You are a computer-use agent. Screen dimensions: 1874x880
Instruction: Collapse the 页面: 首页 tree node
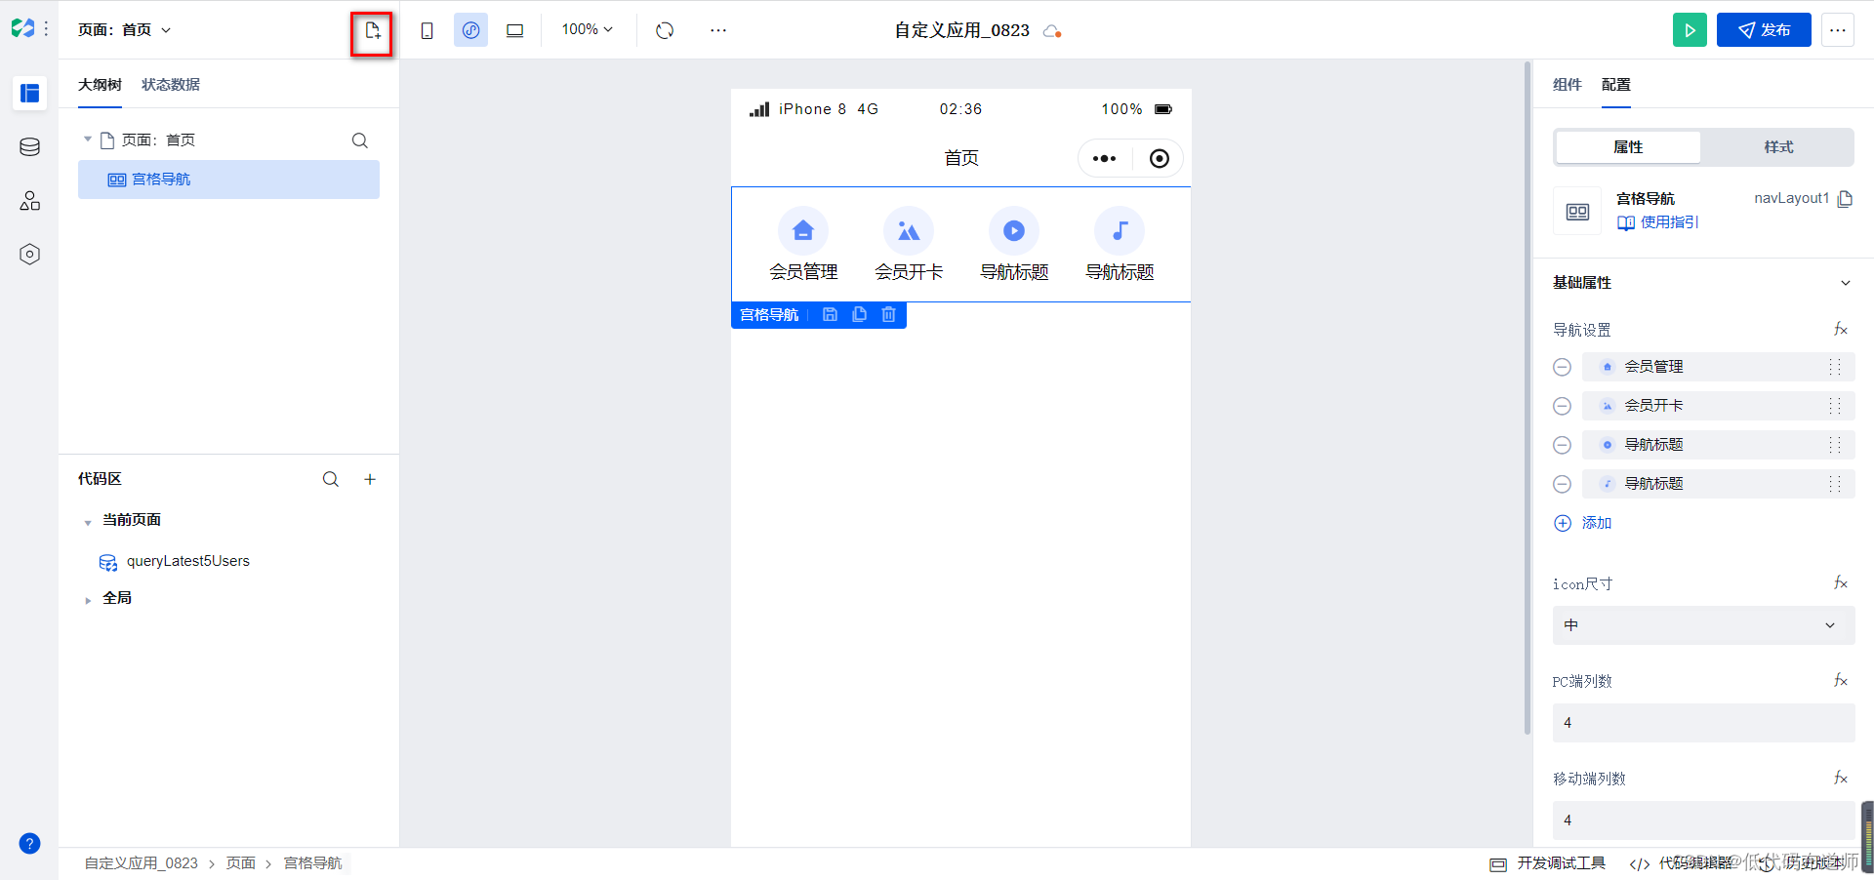pos(88,140)
